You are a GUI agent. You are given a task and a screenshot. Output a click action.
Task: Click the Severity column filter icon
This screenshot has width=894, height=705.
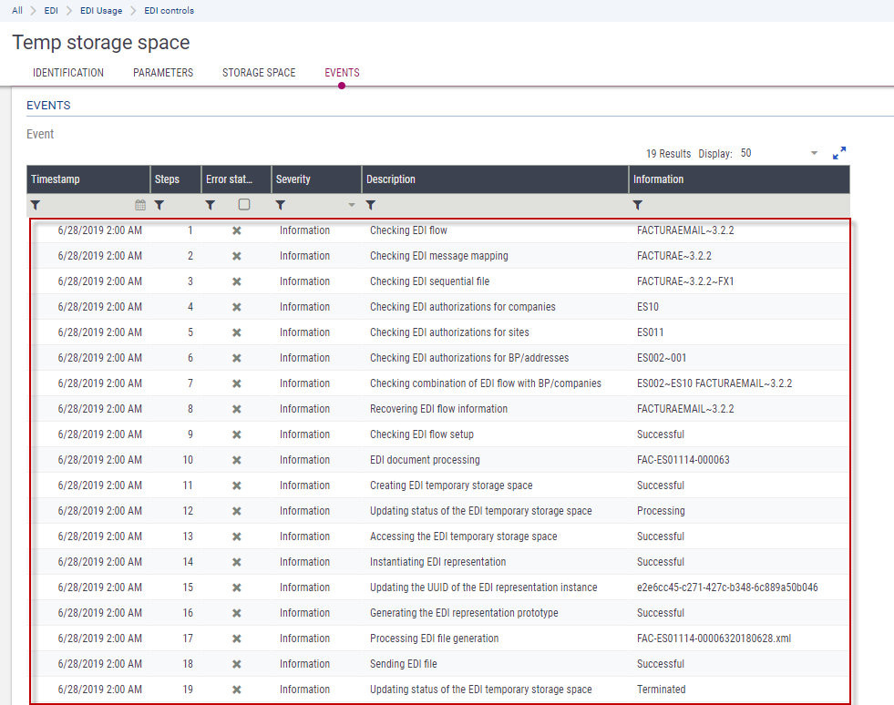click(x=281, y=205)
